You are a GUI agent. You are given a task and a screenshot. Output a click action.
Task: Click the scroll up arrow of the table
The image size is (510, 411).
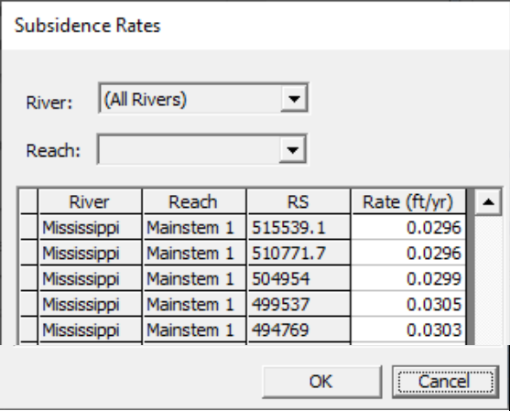tap(488, 202)
